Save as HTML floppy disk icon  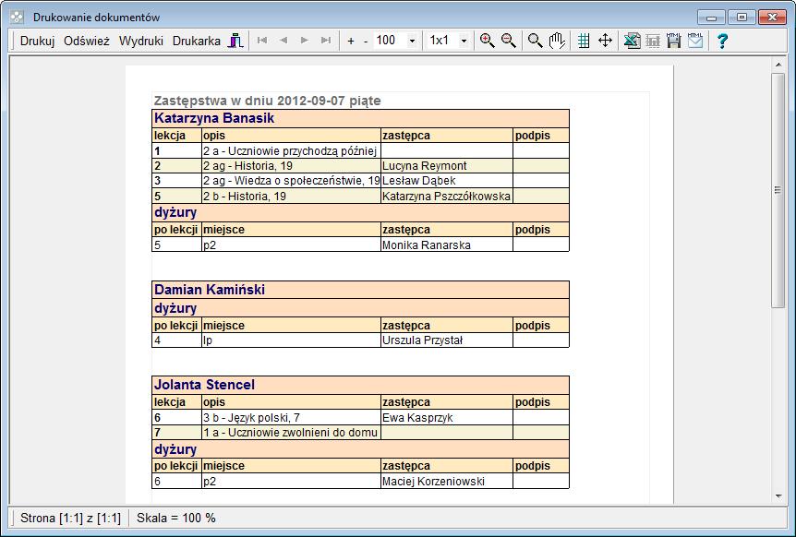coord(674,41)
